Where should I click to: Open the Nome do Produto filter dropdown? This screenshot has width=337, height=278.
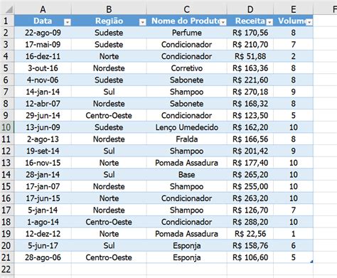point(223,22)
